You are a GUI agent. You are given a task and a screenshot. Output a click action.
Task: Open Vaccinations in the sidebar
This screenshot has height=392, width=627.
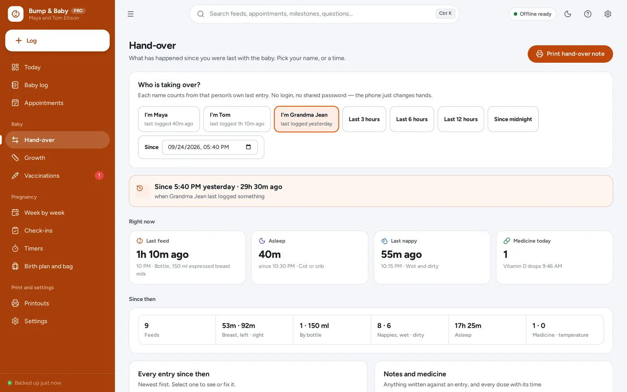click(x=57, y=176)
